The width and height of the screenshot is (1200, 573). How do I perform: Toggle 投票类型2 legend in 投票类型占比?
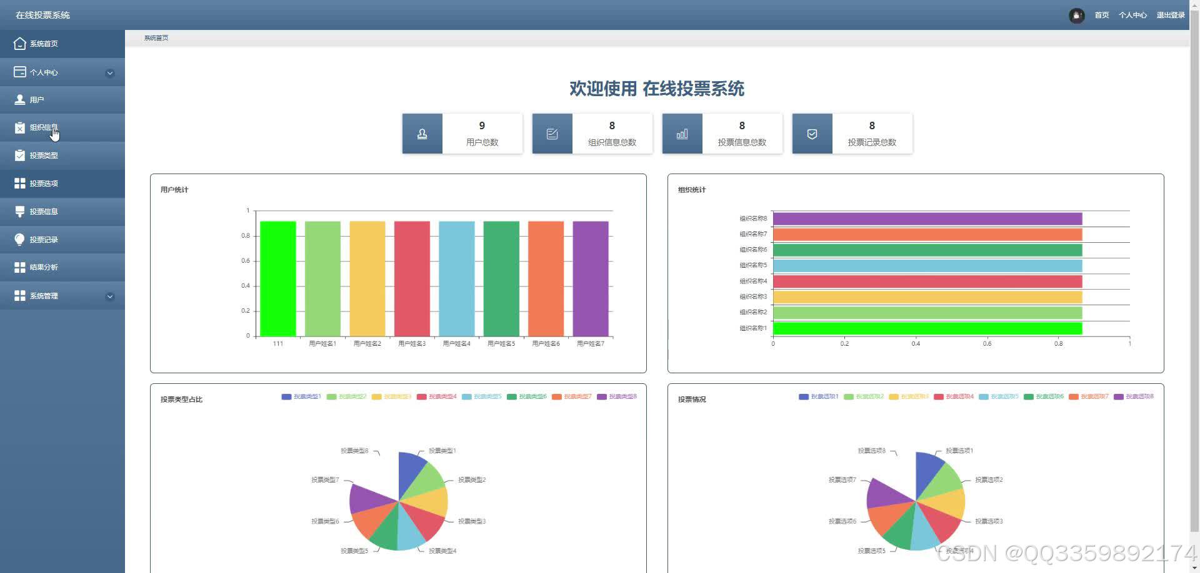click(x=346, y=396)
